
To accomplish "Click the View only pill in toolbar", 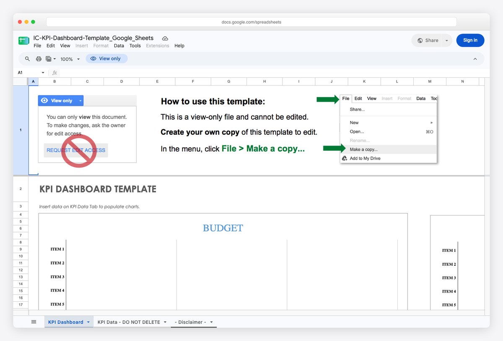I will [x=106, y=59].
